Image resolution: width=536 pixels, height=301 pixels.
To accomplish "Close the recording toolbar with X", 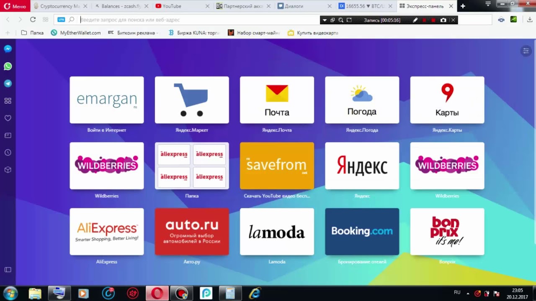I will click(x=453, y=20).
